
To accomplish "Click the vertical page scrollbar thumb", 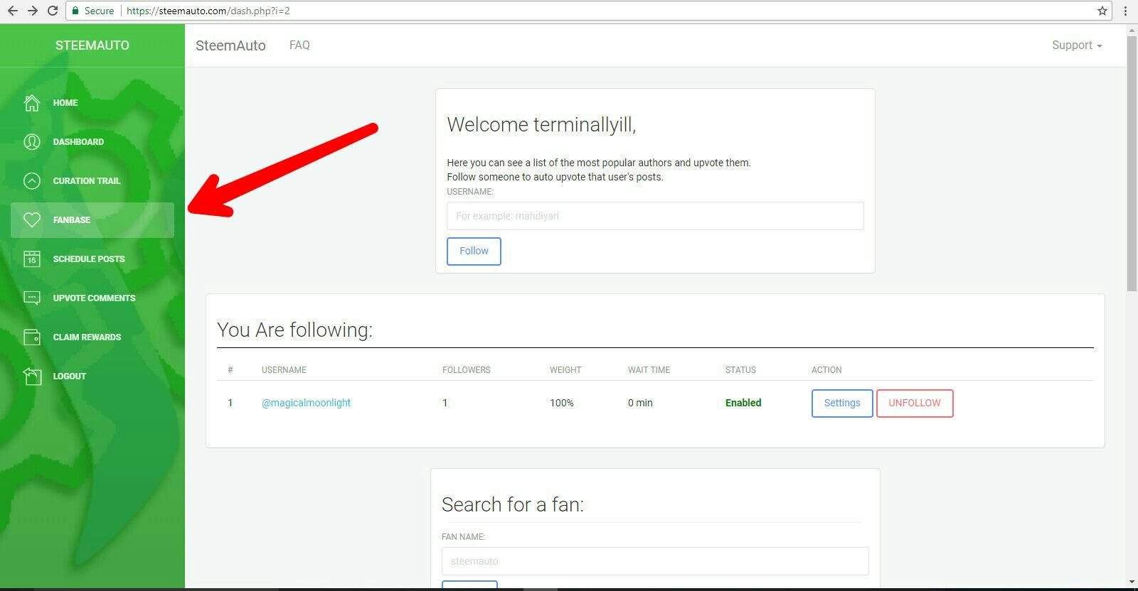I will (x=1132, y=163).
